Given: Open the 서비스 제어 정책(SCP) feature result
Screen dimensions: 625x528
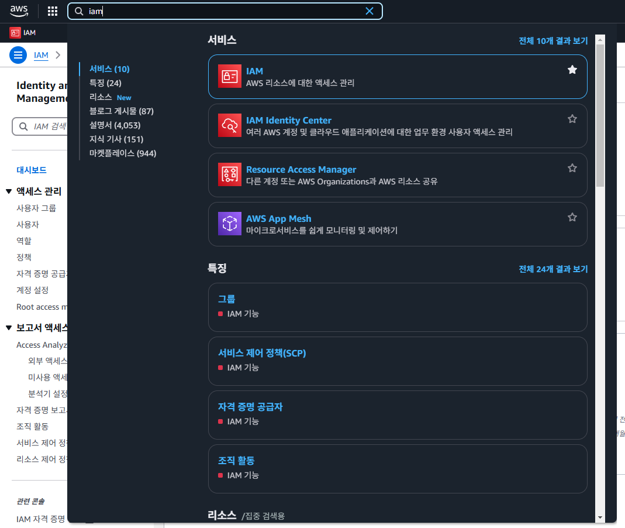Looking at the screenshot, I should coord(262,353).
